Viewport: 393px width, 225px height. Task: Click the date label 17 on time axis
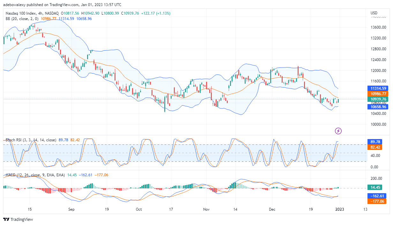point(171,209)
